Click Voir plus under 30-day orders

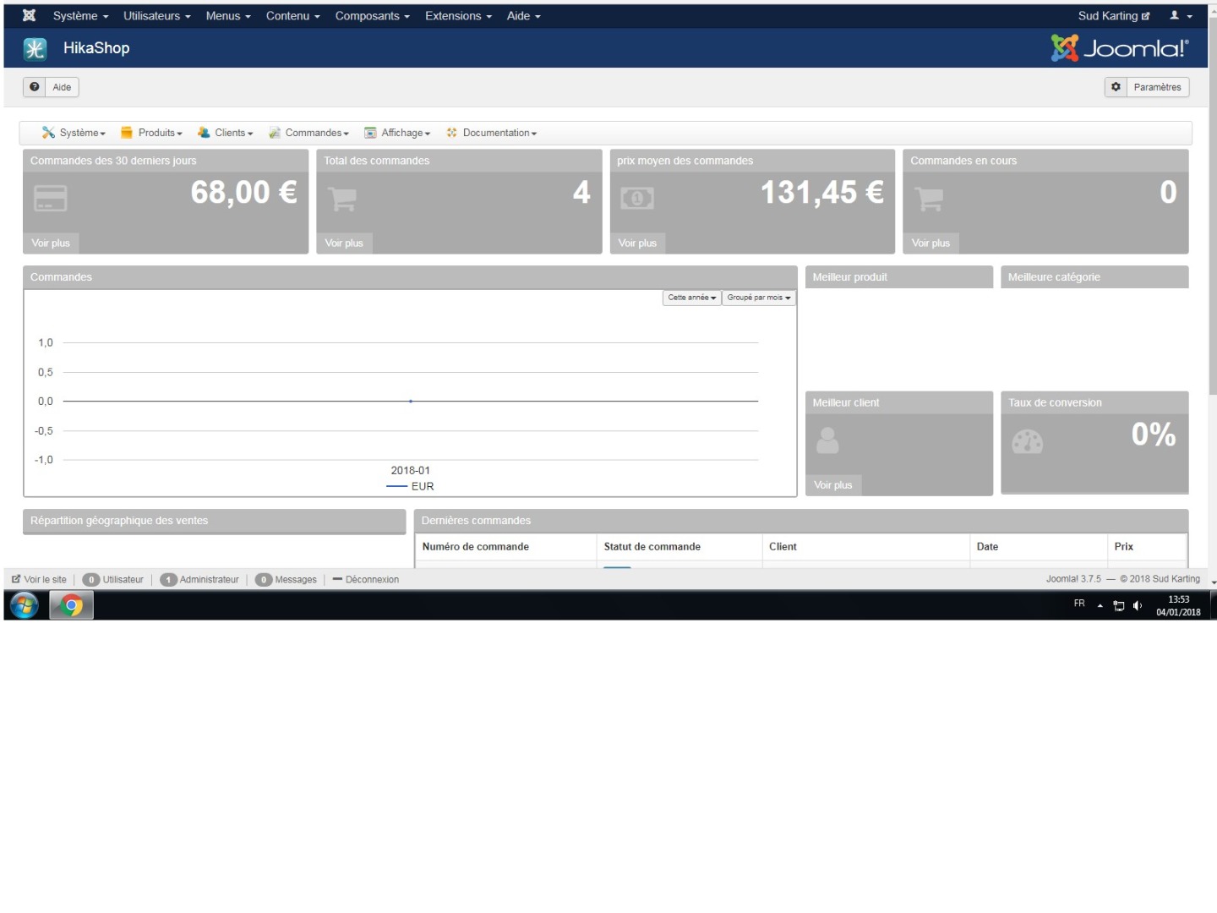tap(51, 243)
